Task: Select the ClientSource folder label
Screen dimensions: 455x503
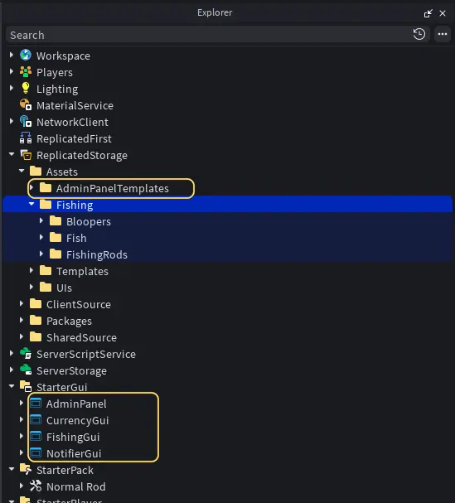Action: tap(79, 304)
